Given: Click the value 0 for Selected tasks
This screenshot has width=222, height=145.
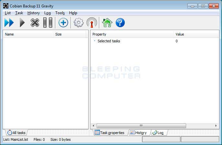Looking at the screenshot, I should (176, 41).
